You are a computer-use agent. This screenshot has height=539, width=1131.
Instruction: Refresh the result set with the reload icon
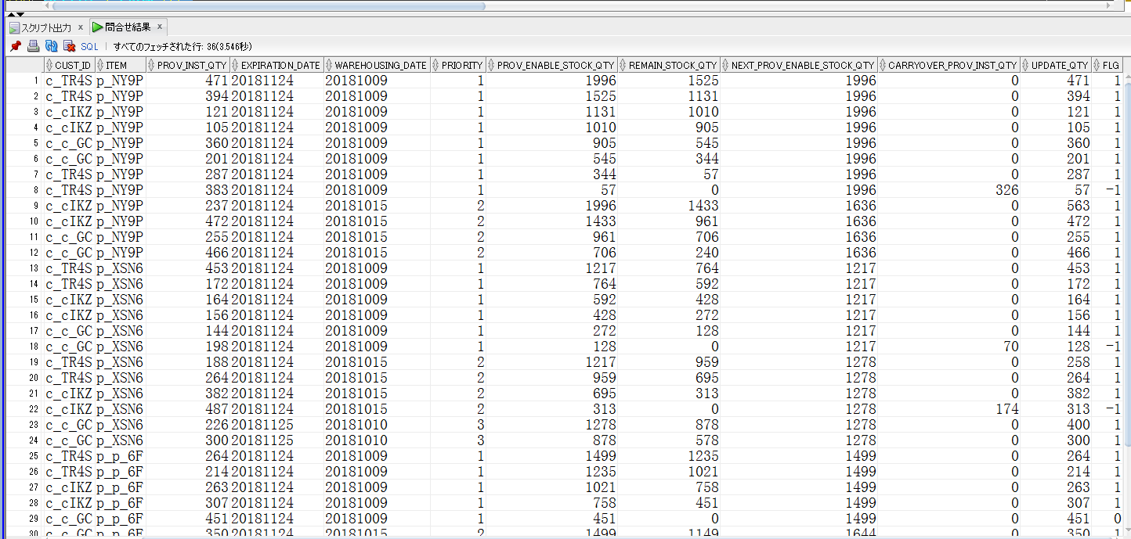[x=50, y=45]
